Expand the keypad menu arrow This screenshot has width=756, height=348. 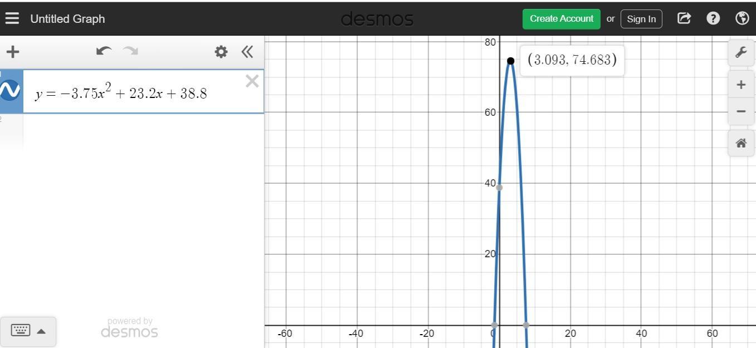41,331
